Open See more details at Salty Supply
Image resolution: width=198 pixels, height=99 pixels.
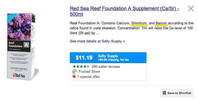click(x=97, y=41)
